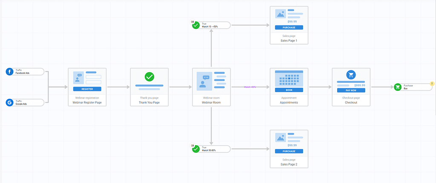
Task: Click image placeholder icon on Sales Page 2
Action: click(x=280, y=138)
